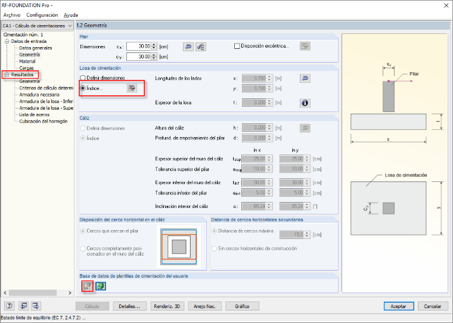Click the cy dimension input field
Screen dimensions: 453x323
click(x=139, y=57)
